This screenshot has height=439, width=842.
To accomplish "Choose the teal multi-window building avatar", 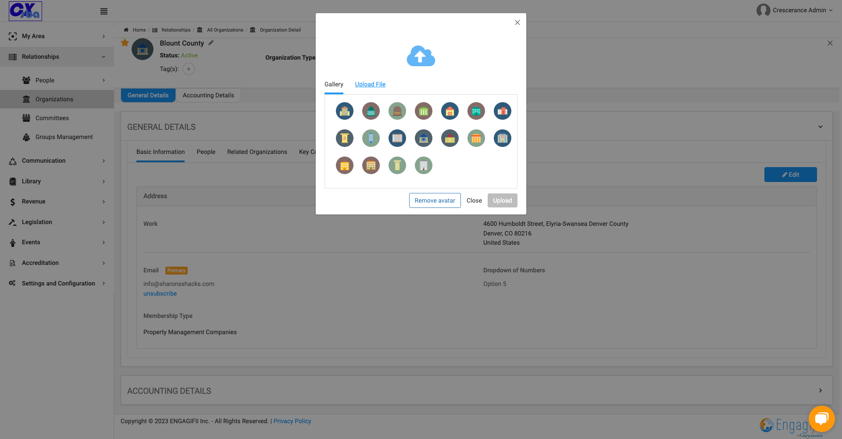I will [x=476, y=111].
